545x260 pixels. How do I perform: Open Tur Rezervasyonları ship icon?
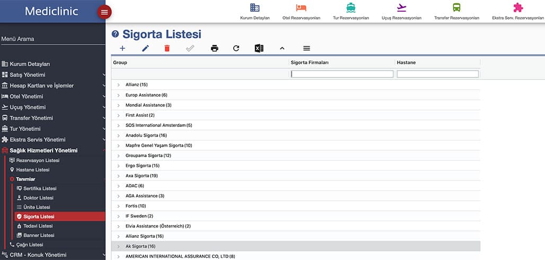click(351, 7)
